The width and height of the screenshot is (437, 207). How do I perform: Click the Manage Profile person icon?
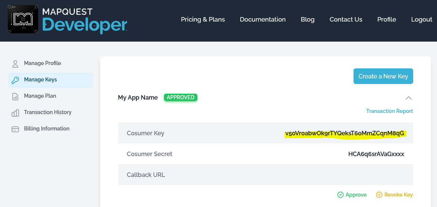[x=15, y=64]
